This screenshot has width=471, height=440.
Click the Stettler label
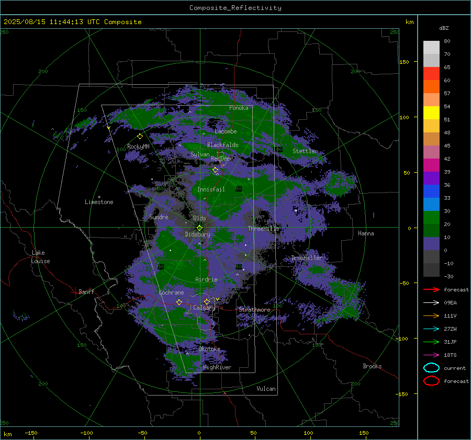(305, 151)
